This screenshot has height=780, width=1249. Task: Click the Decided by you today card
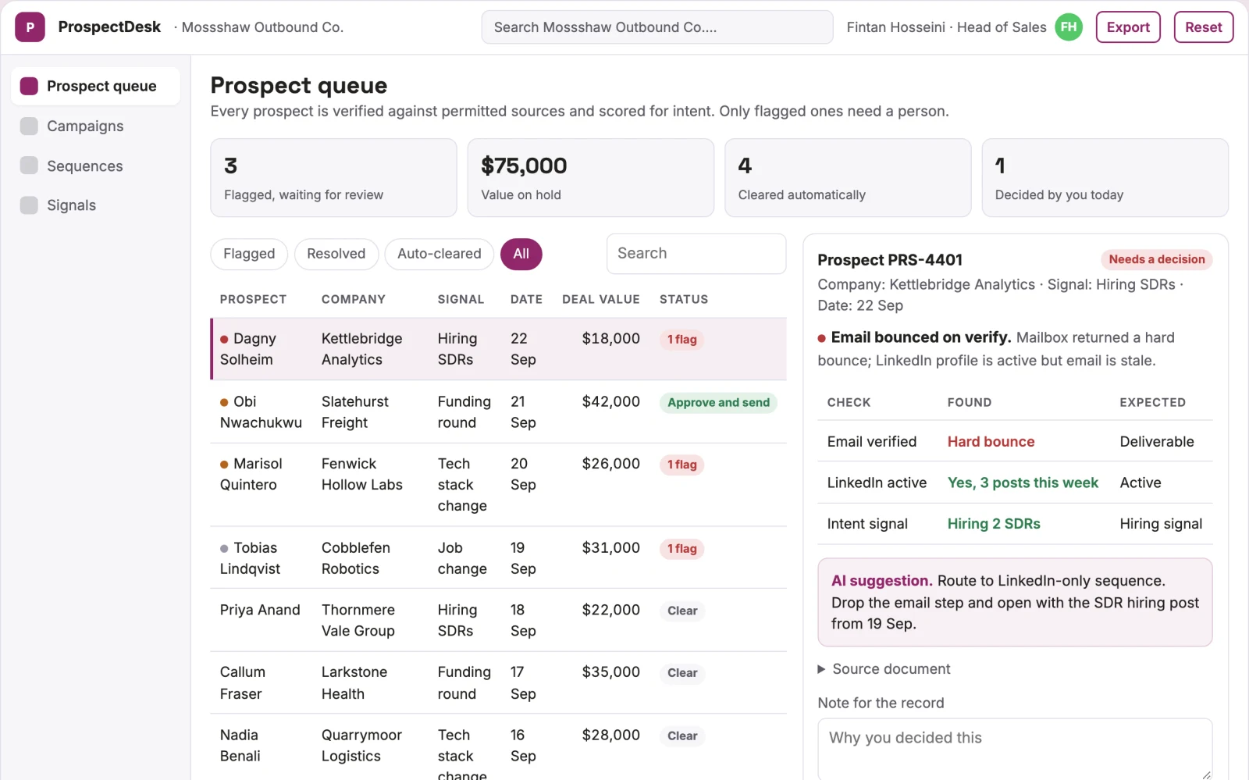click(1105, 178)
